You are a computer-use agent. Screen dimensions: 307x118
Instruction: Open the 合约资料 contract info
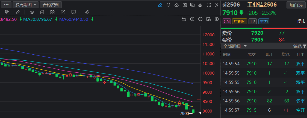[x=51, y=5]
